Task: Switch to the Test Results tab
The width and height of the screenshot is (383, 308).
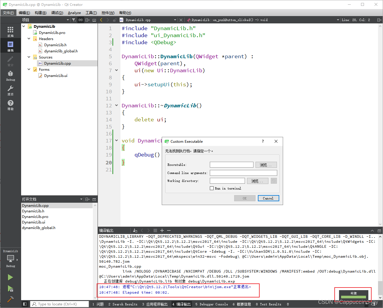Action: 268,304
